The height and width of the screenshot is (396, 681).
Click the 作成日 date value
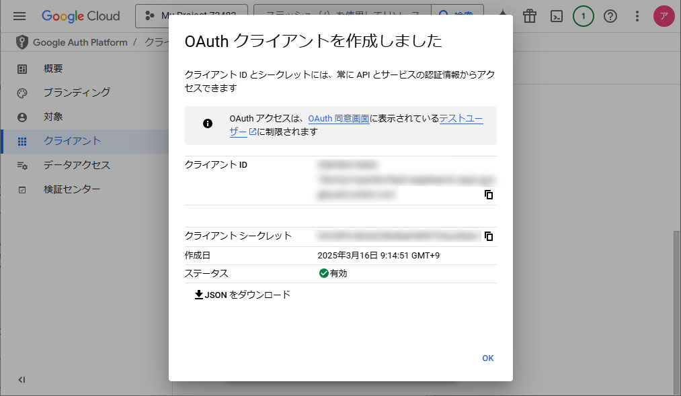(x=378, y=256)
